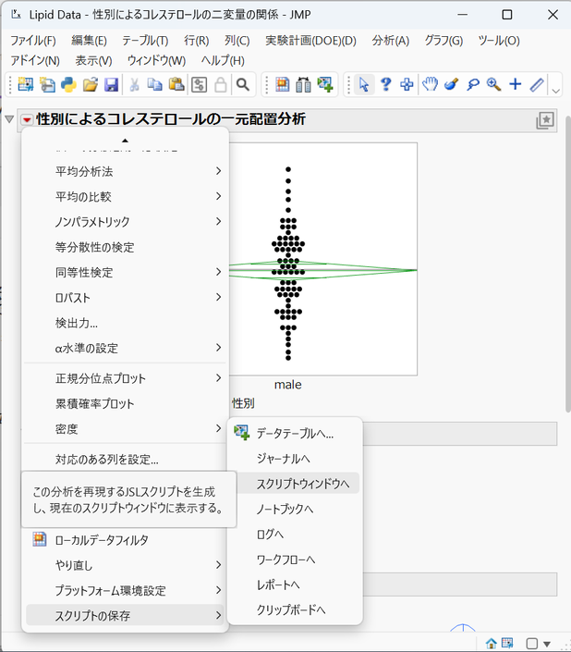Select the Crosshairs plus tool
Screen dimensions: 571x652
tap(515, 84)
